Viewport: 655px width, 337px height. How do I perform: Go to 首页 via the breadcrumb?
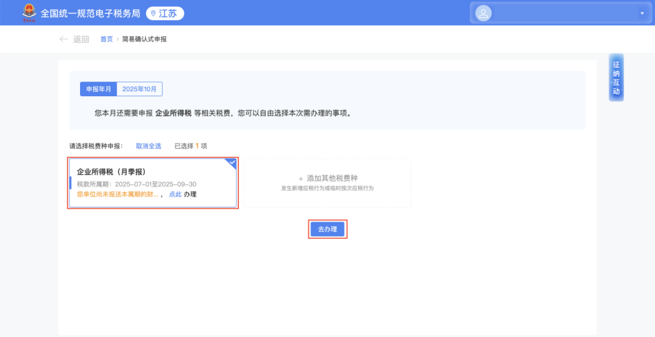pyautogui.click(x=107, y=39)
